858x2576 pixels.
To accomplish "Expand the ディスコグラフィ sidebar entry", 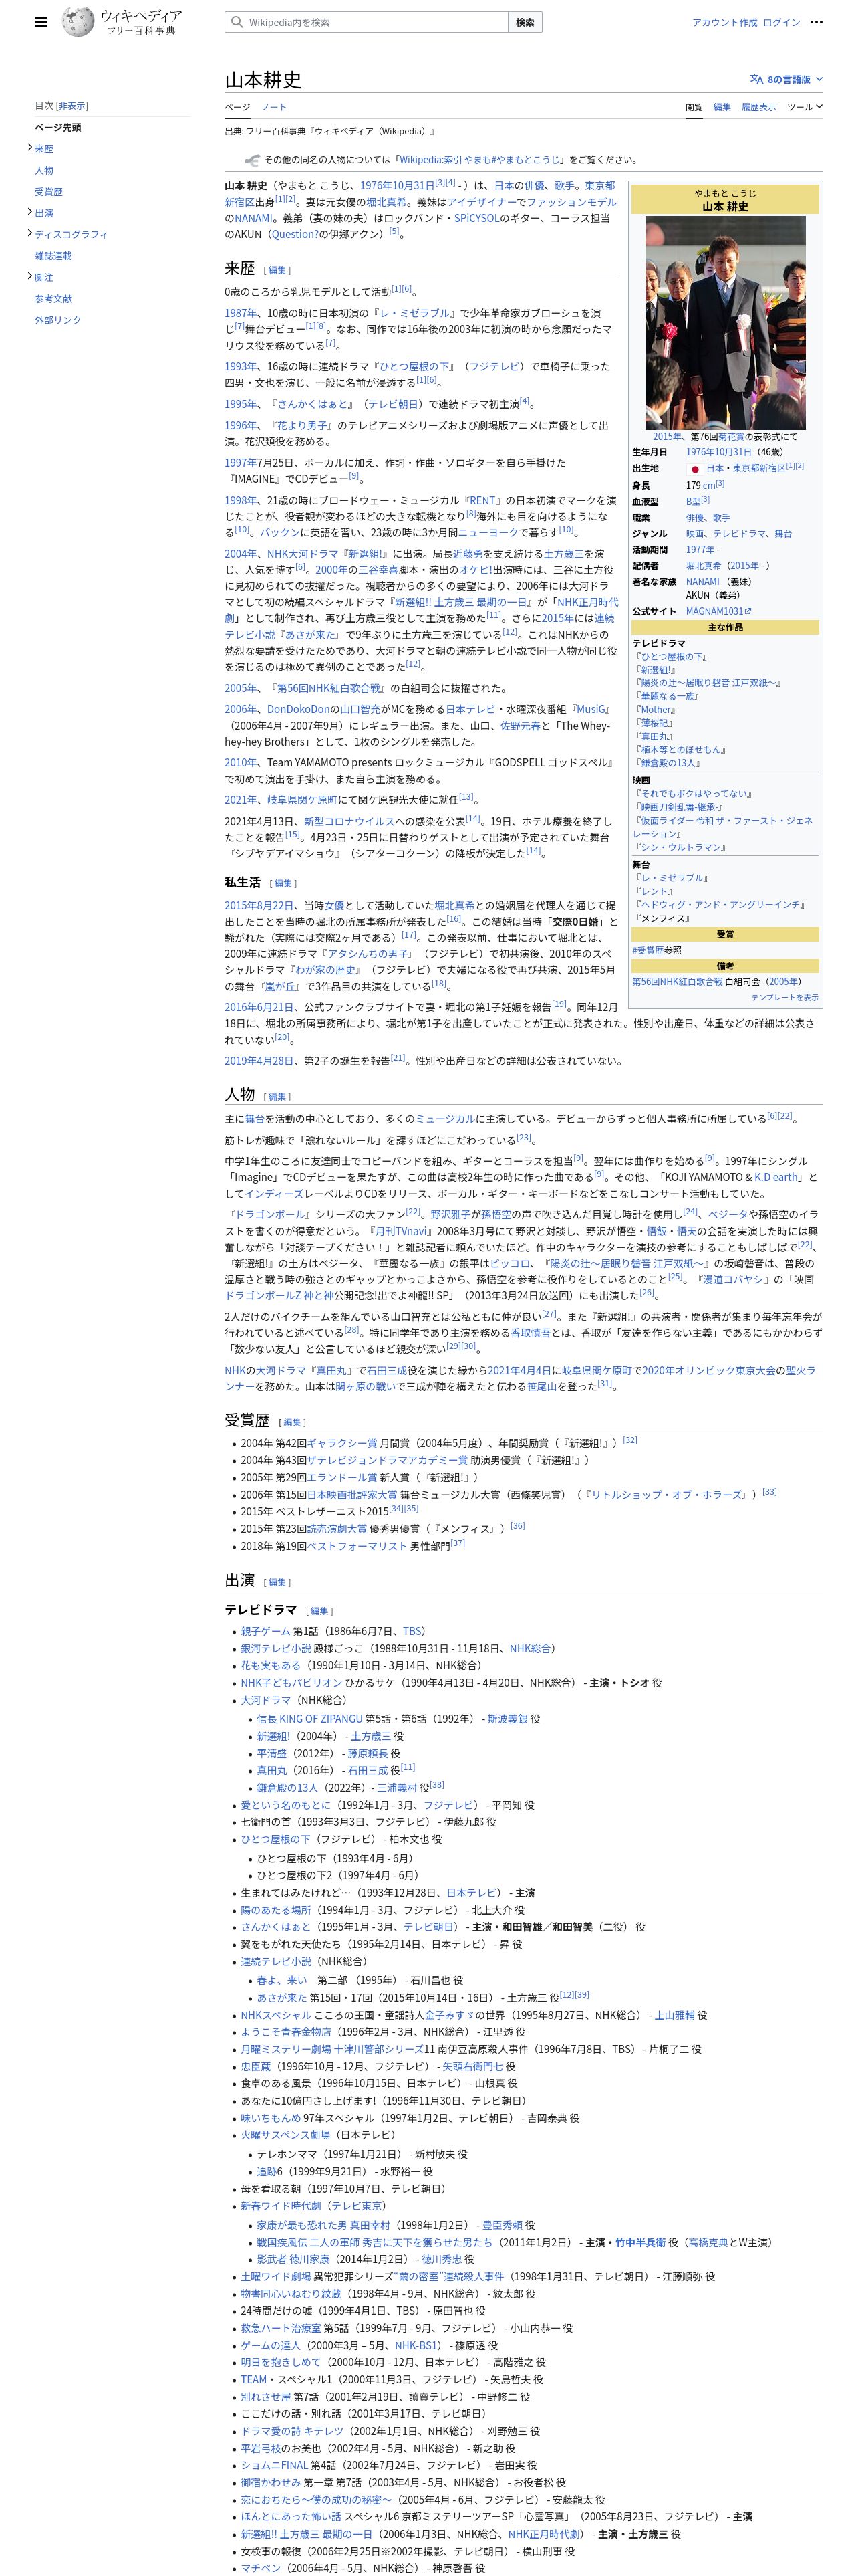I will coord(30,233).
